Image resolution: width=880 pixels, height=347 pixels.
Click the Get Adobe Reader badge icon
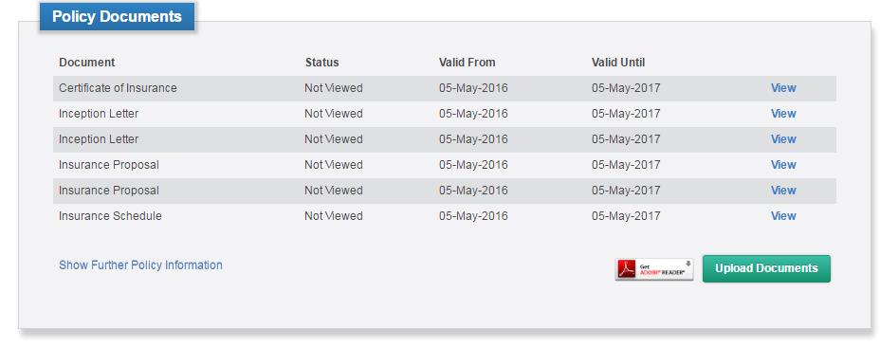click(653, 269)
